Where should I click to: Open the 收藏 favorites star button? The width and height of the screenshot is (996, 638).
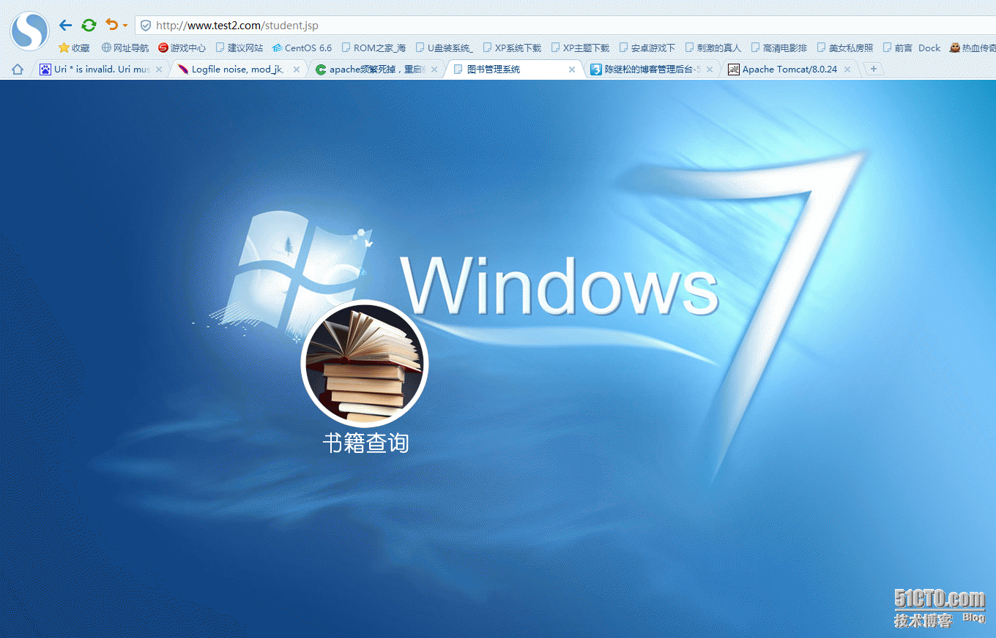74,48
